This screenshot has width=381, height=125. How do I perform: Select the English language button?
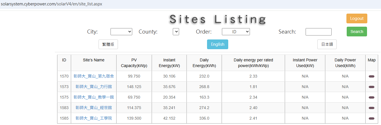coord(218,44)
